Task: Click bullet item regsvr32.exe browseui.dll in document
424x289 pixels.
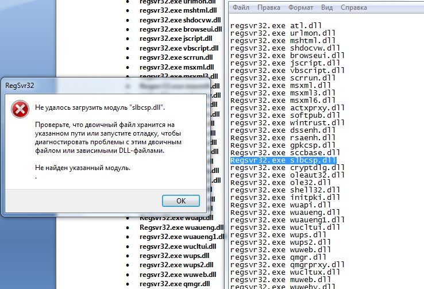Action: (180, 29)
